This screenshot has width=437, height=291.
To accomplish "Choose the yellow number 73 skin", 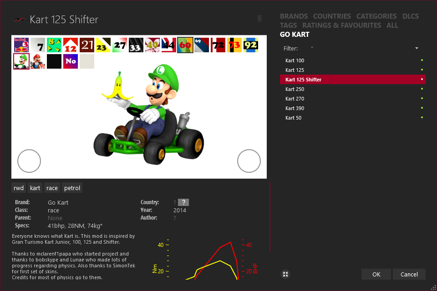I will click(234, 45).
